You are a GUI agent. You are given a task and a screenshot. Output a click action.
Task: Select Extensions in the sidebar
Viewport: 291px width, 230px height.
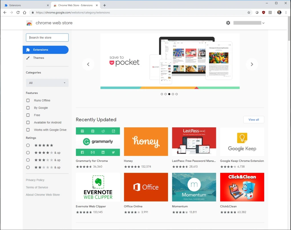point(46,50)
